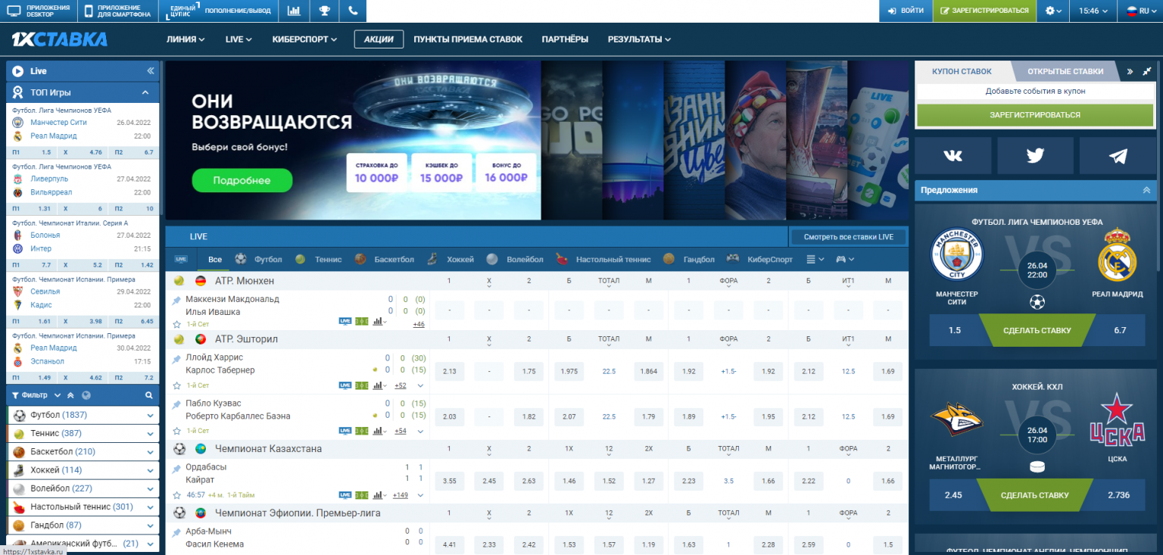1163x555 pixels.
Task: Open the Telegram social link
Action: coord(1118,156)
